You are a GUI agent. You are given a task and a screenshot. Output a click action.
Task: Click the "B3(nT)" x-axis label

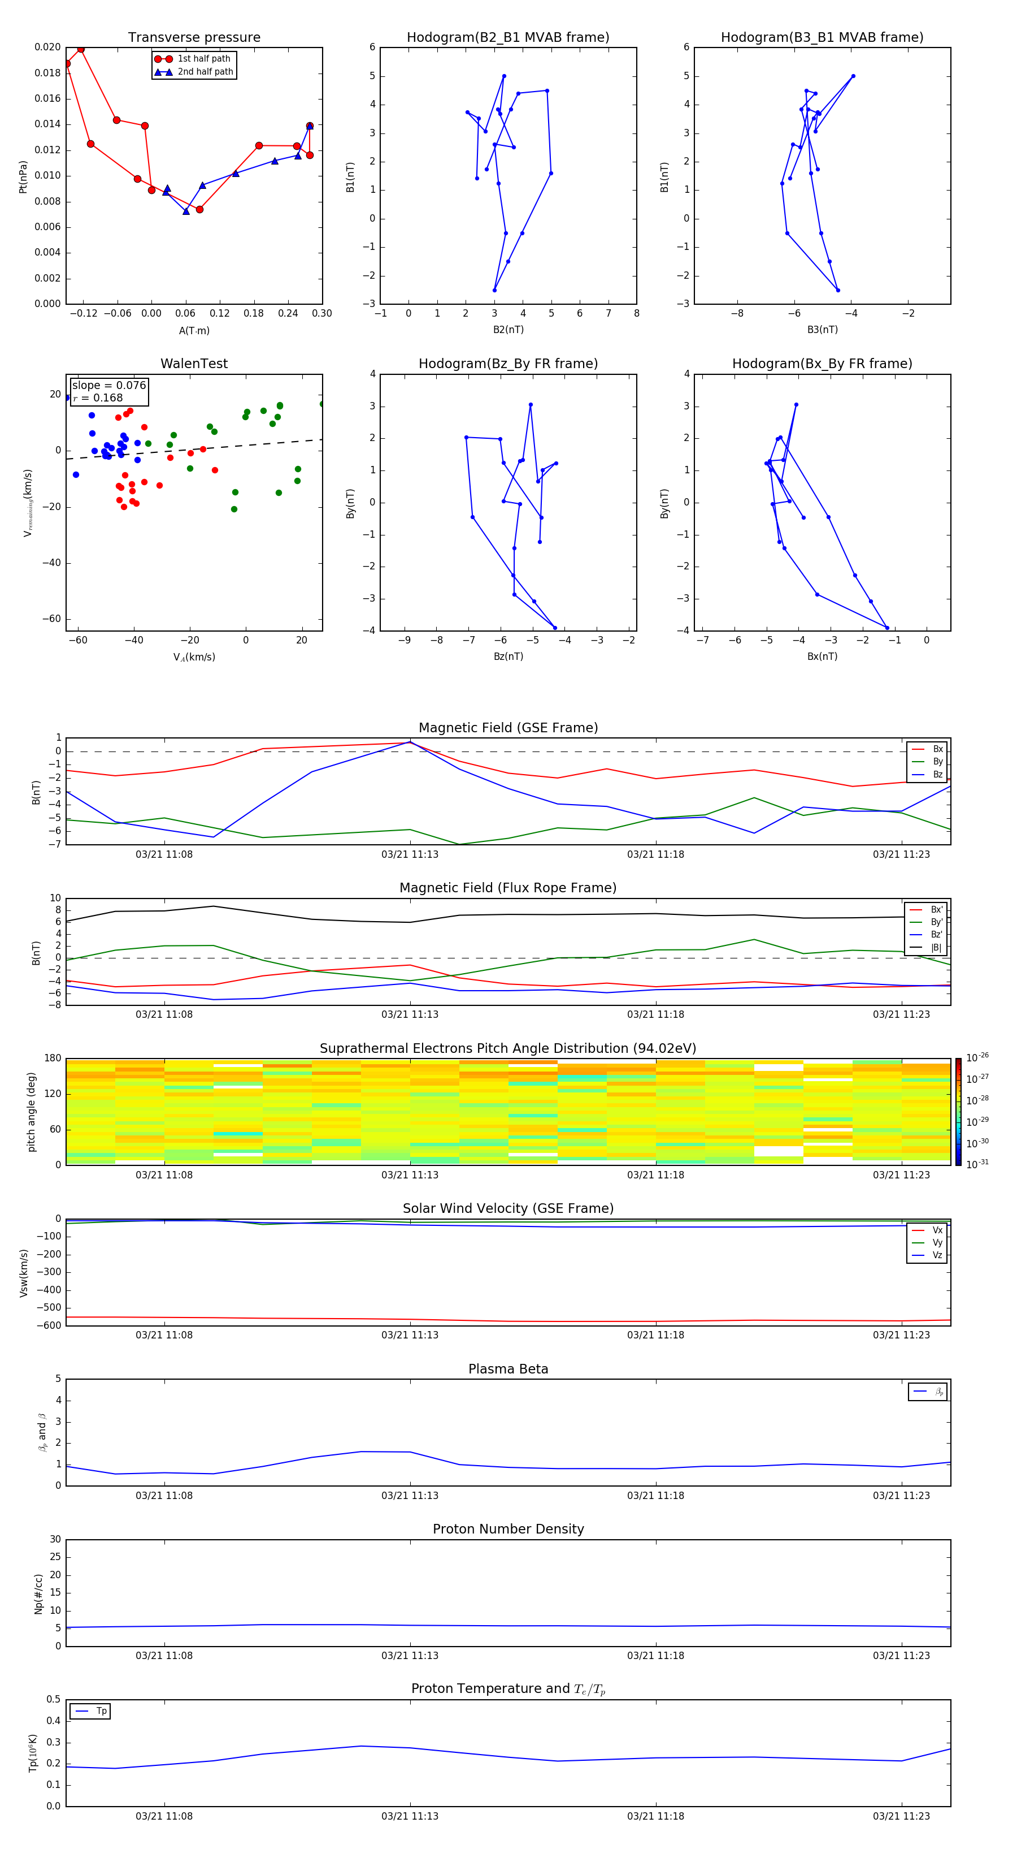pos(822,330)
